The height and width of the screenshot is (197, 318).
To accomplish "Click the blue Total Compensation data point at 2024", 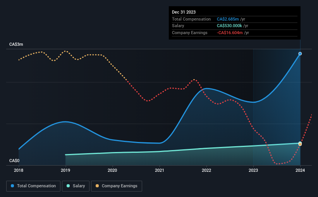I will (300, 54).
